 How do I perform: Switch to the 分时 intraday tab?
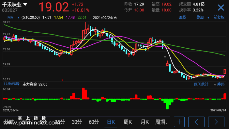pos(8,122)
